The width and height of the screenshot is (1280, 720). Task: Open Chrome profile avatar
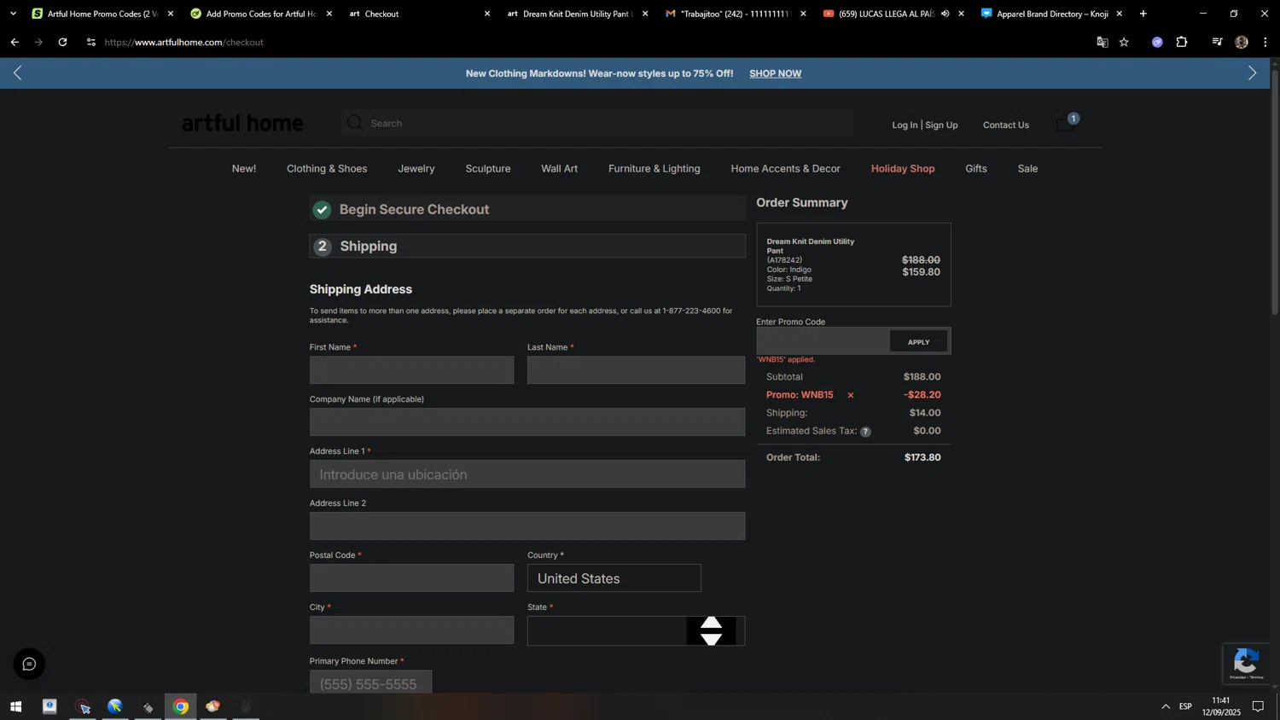point(1242,42)
